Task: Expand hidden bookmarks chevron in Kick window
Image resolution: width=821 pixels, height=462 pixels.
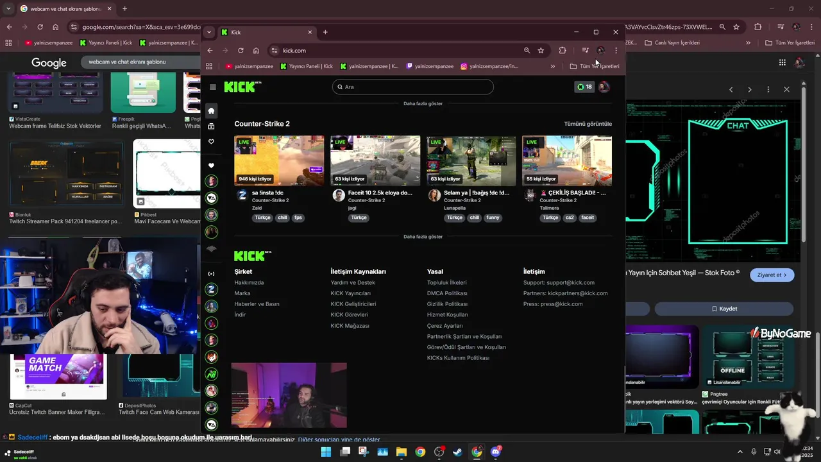Action: click(553, 66)
